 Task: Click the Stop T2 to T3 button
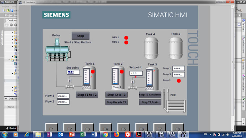pos(116,95)
